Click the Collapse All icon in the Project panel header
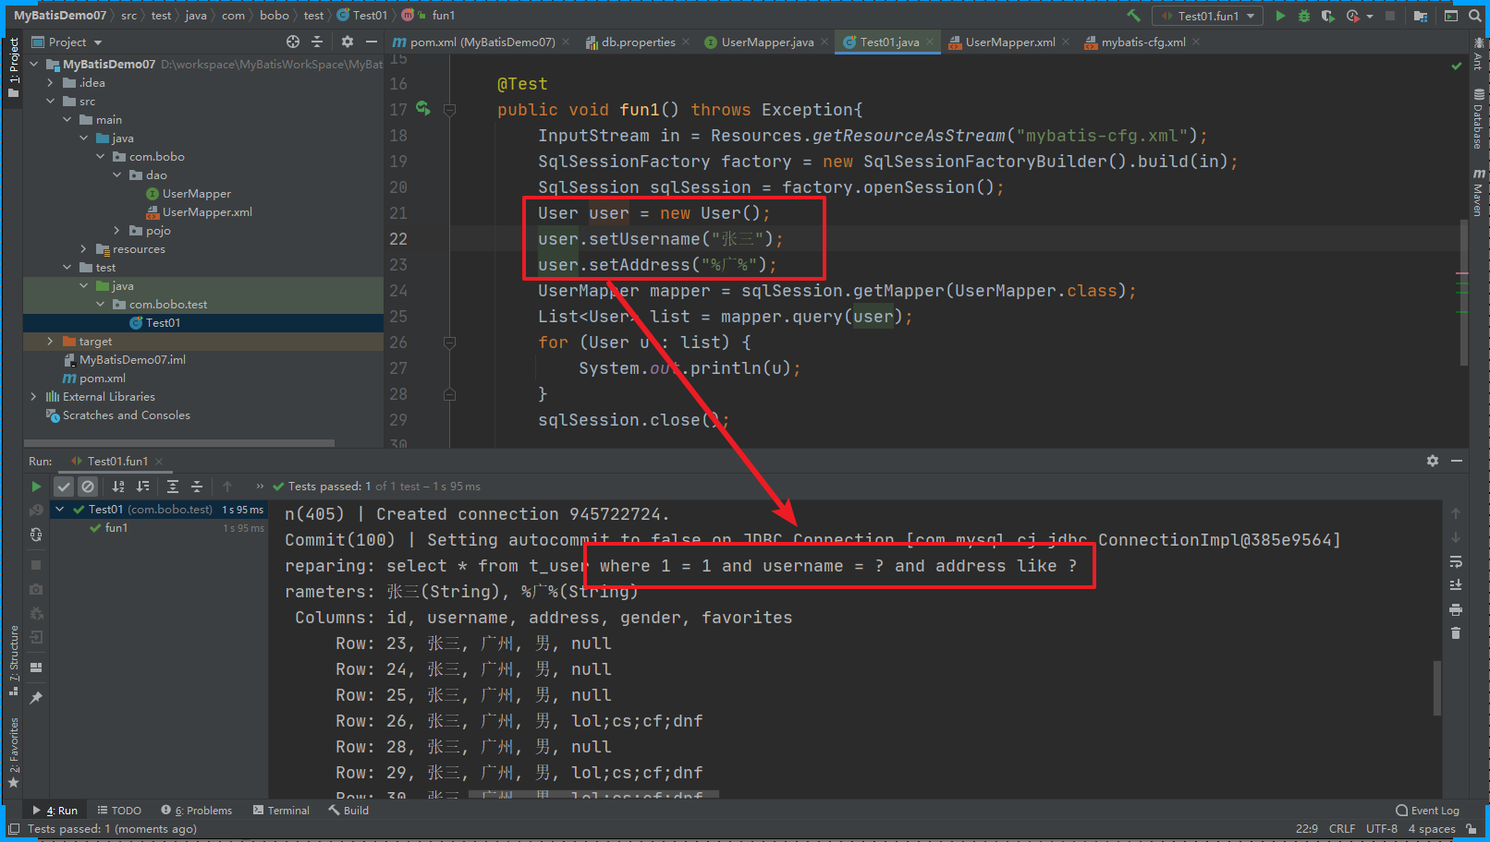Screen dimensions: 1490x842 coord(317,42)
